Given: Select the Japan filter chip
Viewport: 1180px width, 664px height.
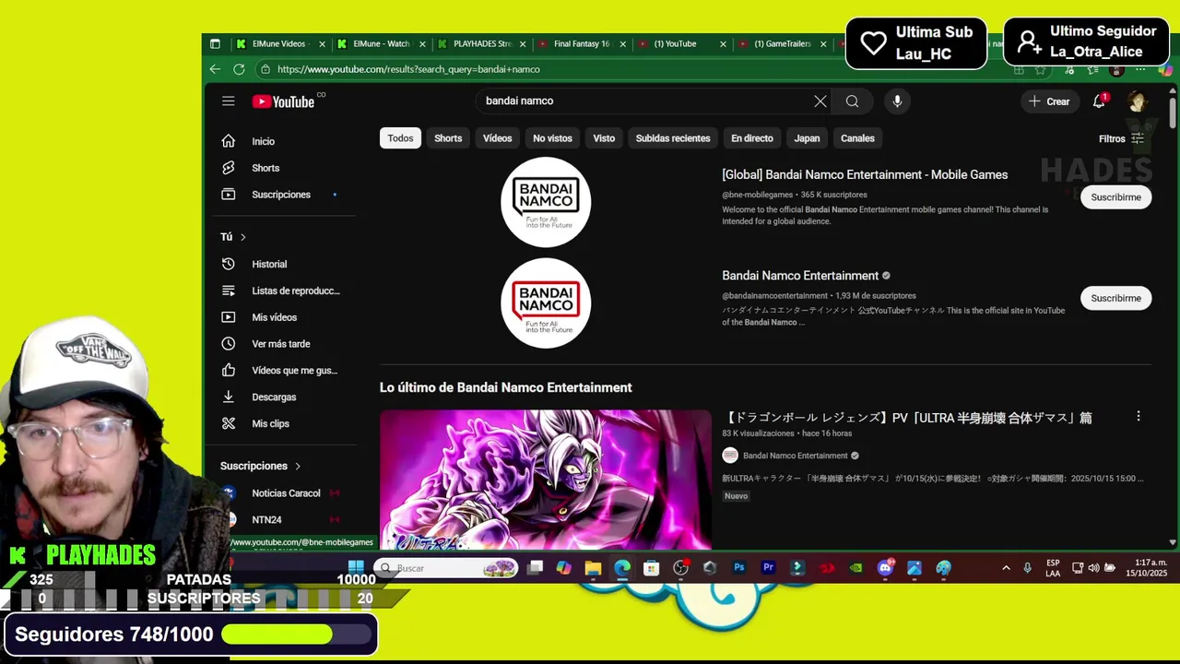Looking at the screenshot, I should point(807,138).
